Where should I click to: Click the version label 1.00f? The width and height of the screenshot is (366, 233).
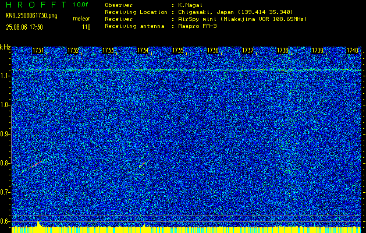coord(80,5)
